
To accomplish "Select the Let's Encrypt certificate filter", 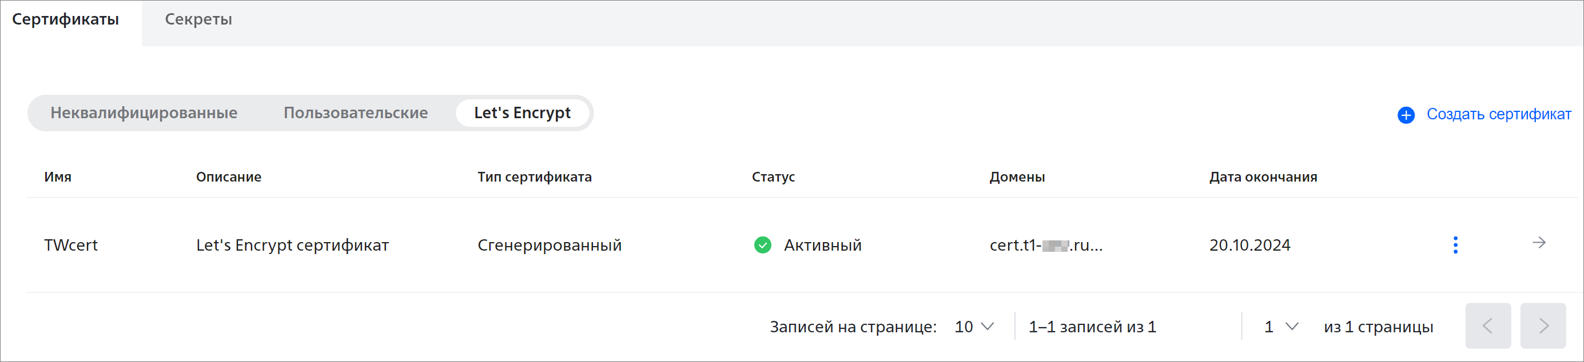I will 522,113.
